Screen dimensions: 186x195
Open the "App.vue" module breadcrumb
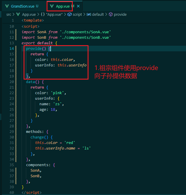(x=54, y=15)
